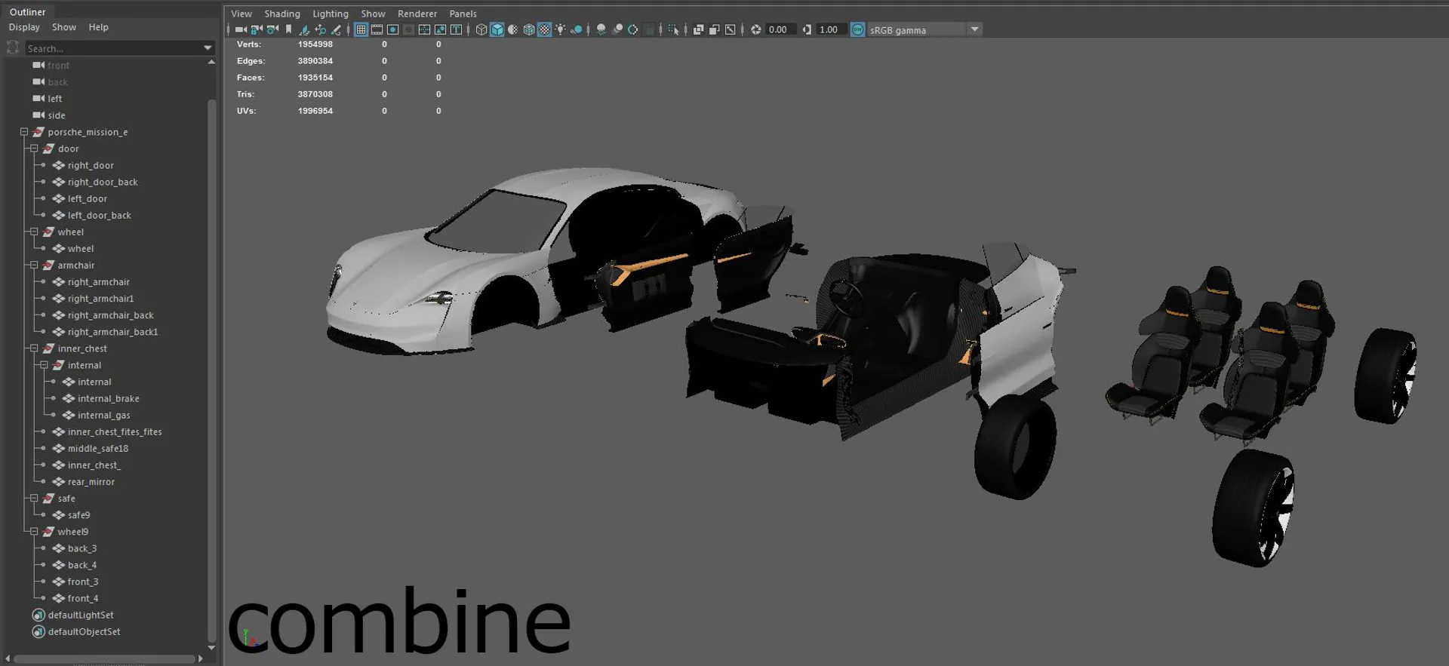Viewport: 1449px width, 666px height.
Task: Collapse the porsche_mission_e group
Action: pyautogui.click(x=24, y=132)
